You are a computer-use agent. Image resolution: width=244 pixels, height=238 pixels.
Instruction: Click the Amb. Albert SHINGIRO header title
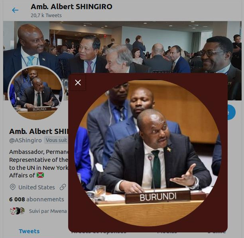(x=71, y=7)
